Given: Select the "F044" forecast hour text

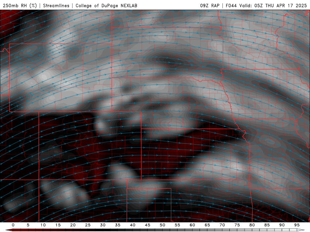Looking at the screenshot, I should point(231,5).
